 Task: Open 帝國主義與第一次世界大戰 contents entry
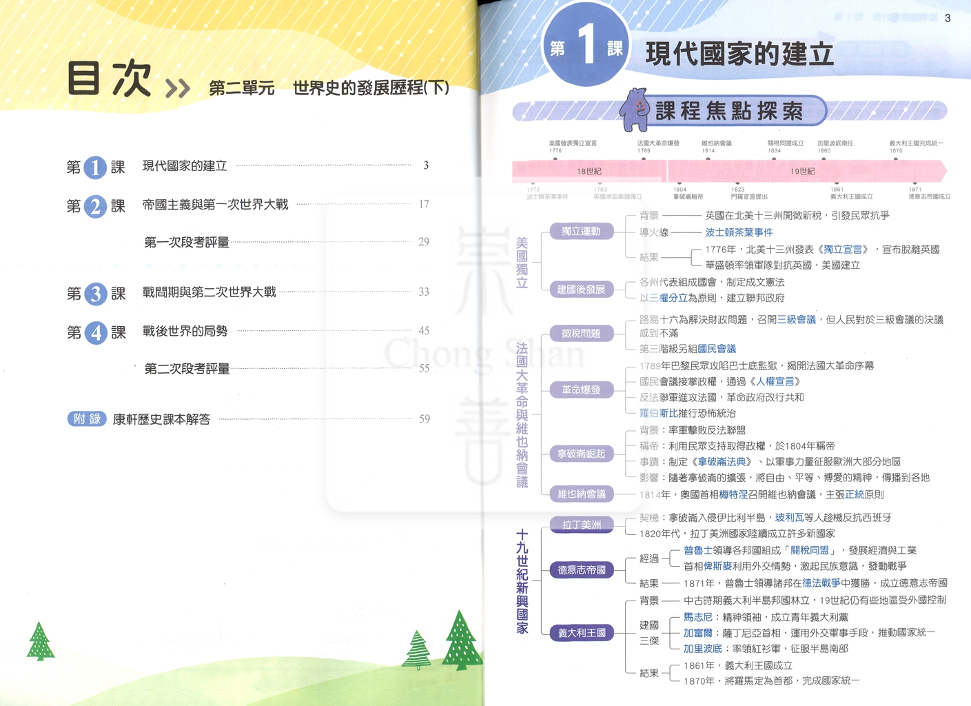click(x=215, y=205)
